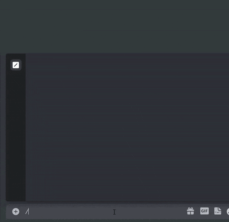Dismiss the popup by clicking the upper background

click(x=114, y=26)
